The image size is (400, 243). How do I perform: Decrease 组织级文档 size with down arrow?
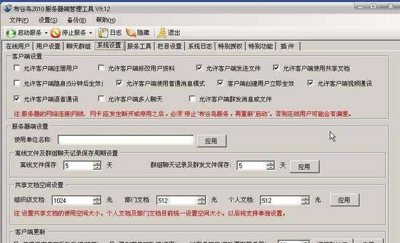(97, 203)
